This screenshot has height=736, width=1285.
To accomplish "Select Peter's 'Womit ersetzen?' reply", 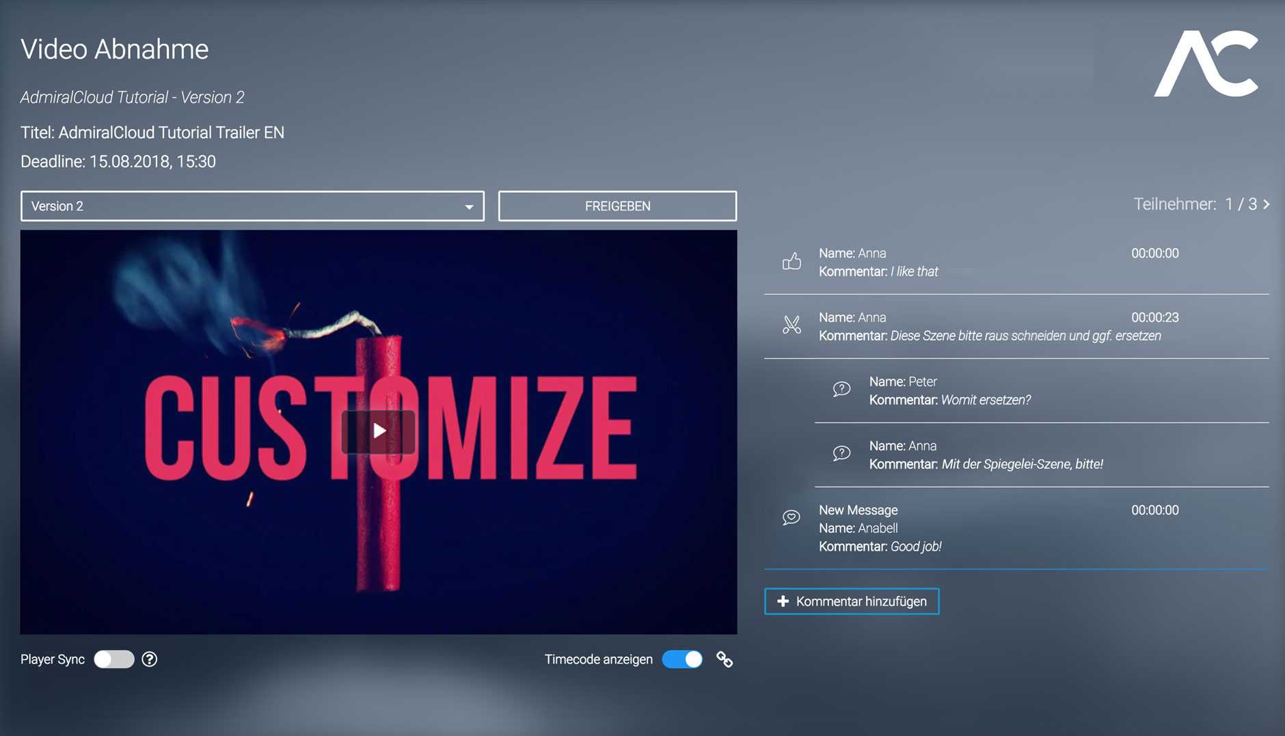I will coord(985,400).
